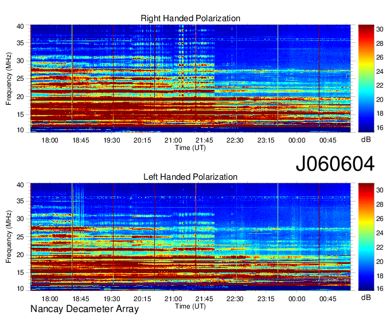Click the '16' value on lower color bar
This screenshot has width=390, height=316.
[380, 289]
